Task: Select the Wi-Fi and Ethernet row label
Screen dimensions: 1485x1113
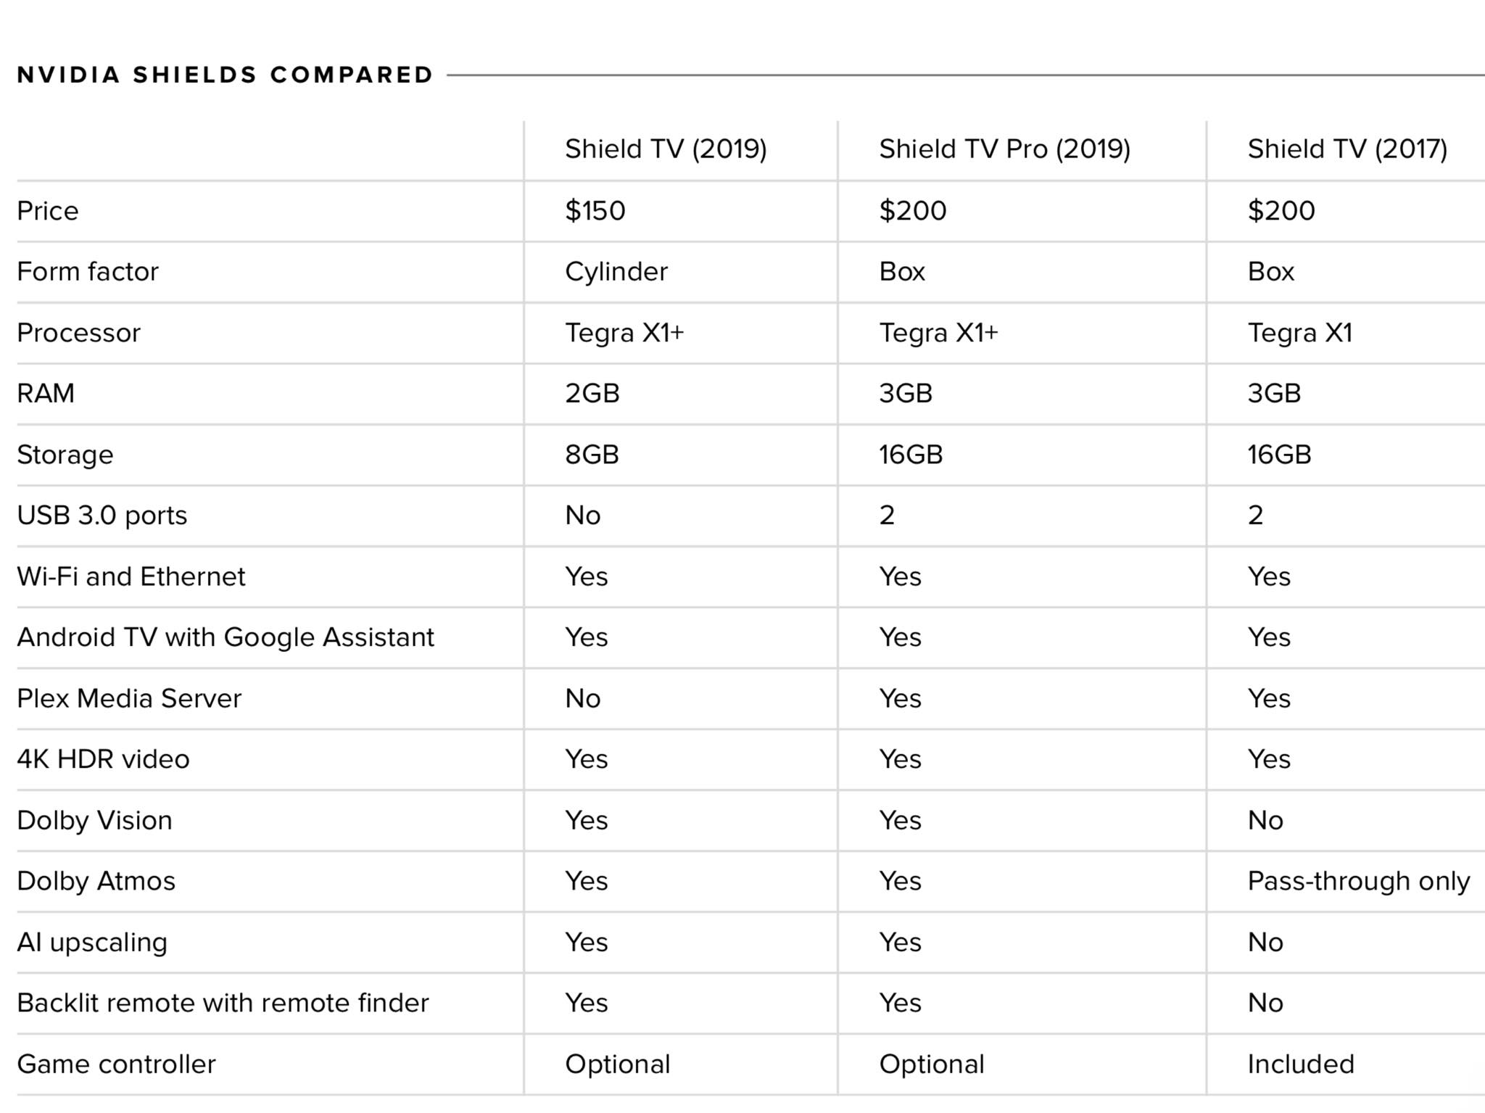Action: coord(131,576)
